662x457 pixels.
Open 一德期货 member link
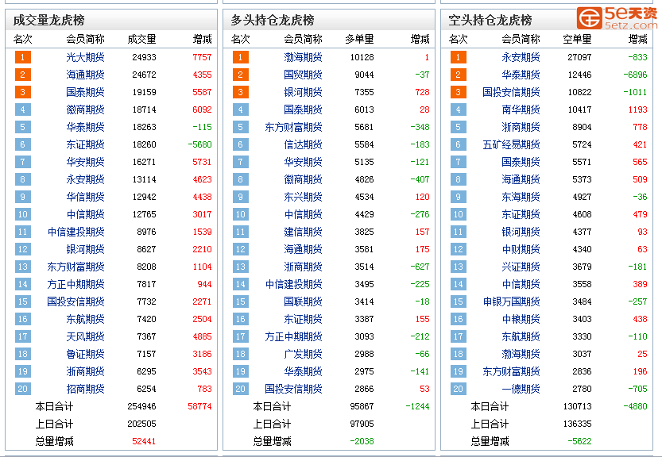pos(521,389)
